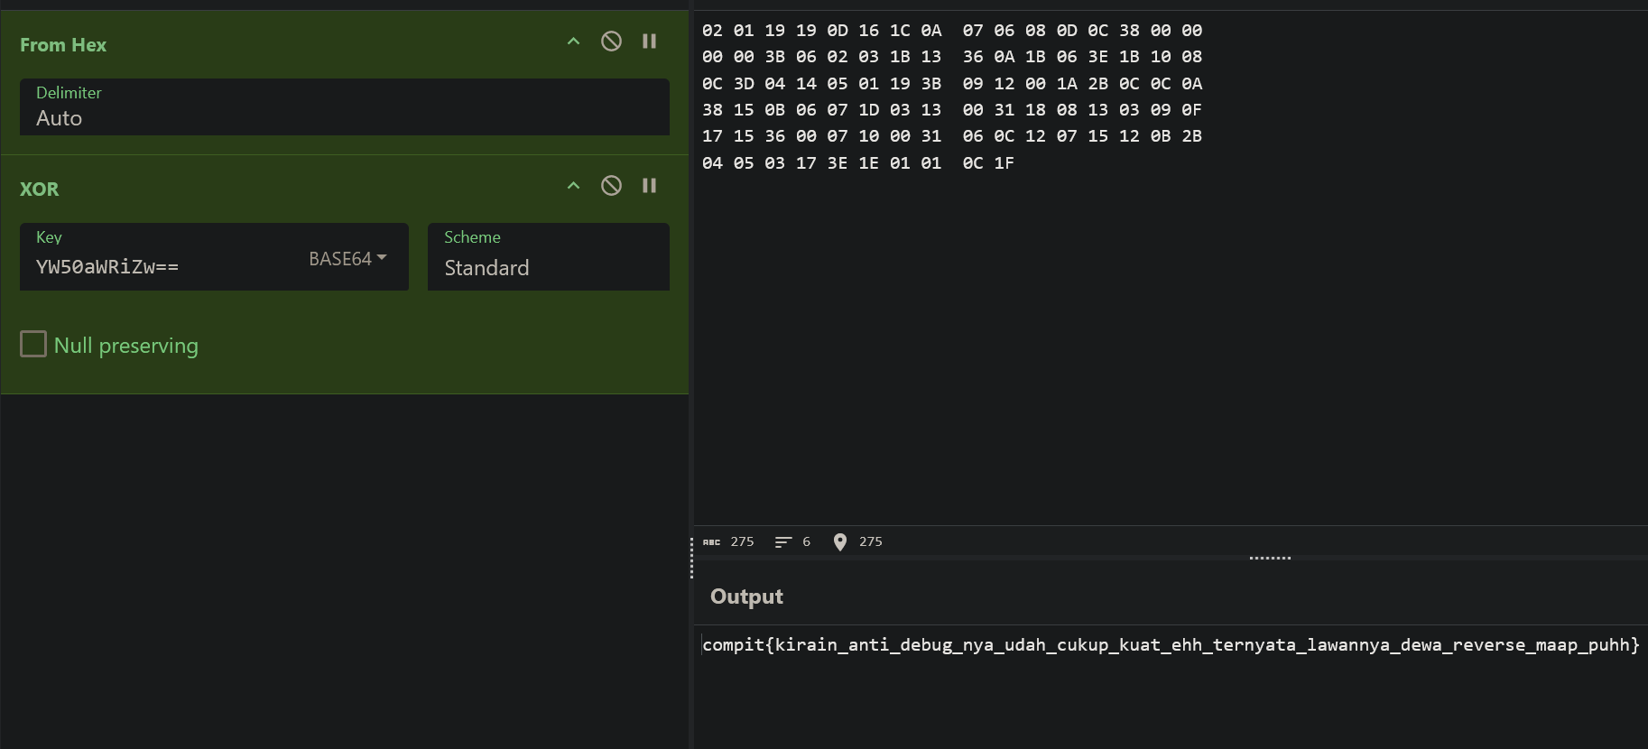Image resolution: width=1648 pixels, height=749 pixels.
Task: Disable the XOR operation
Action: coord(611,186)
